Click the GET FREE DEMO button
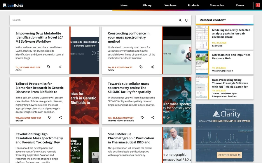 coord(229,155)
